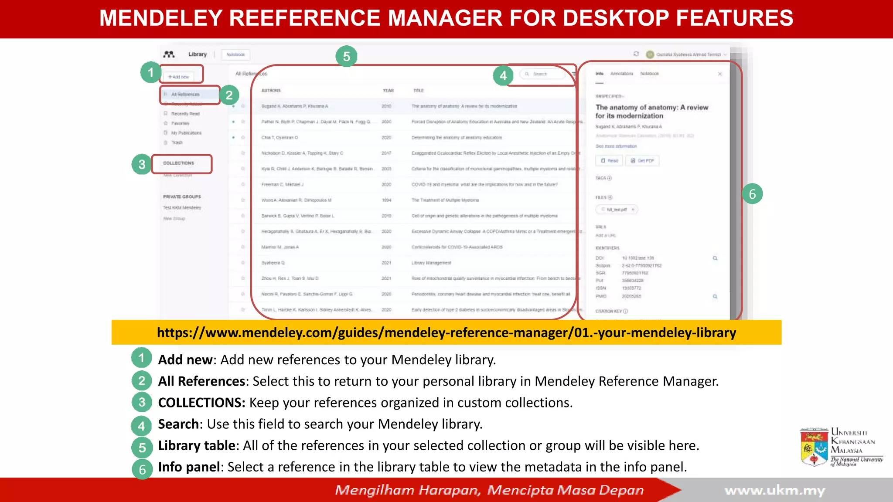Click the sync library icon

[x=636, y=54]
